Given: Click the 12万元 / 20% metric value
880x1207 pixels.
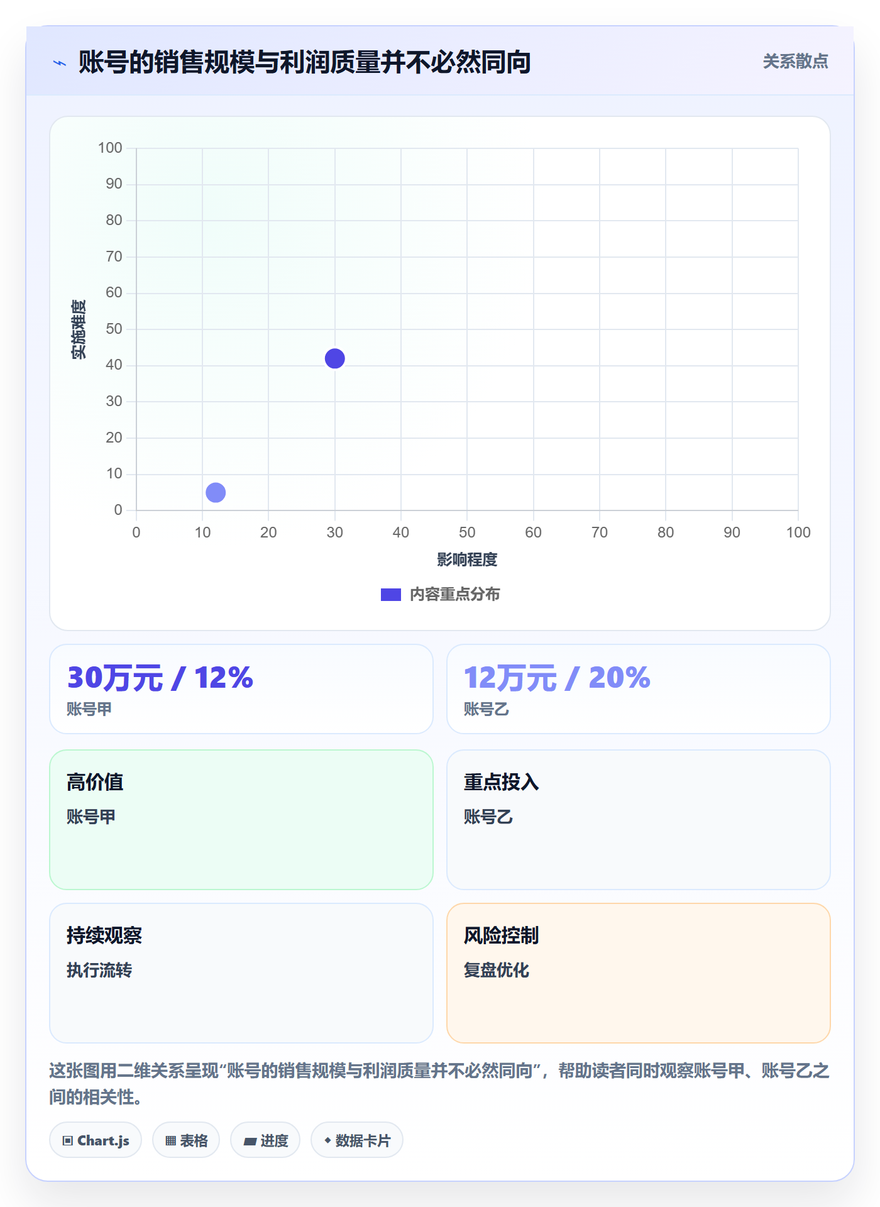Looking at the screenshot, I should click(x=557, y=678).
